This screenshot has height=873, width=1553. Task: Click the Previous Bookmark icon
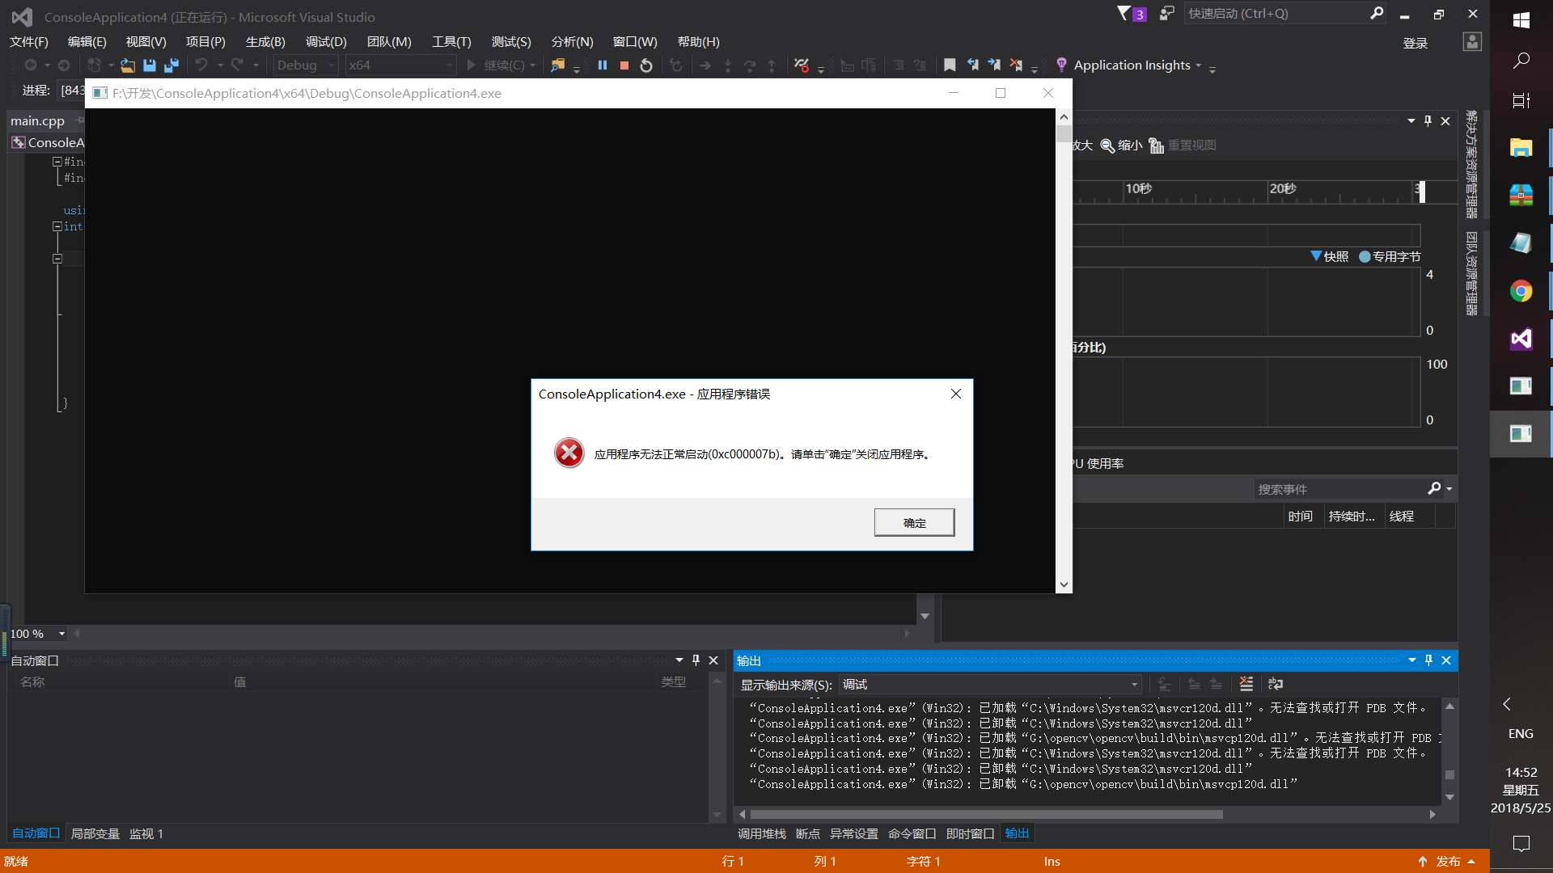pos(973,65)
